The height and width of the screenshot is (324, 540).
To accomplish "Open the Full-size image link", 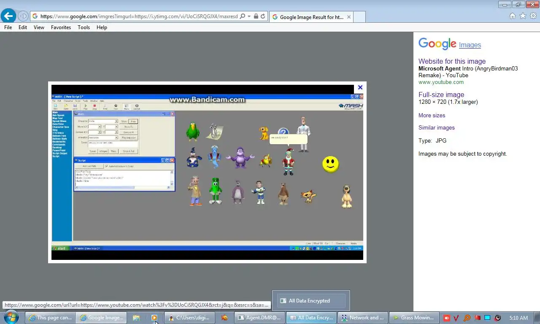I will click(441, 94).
